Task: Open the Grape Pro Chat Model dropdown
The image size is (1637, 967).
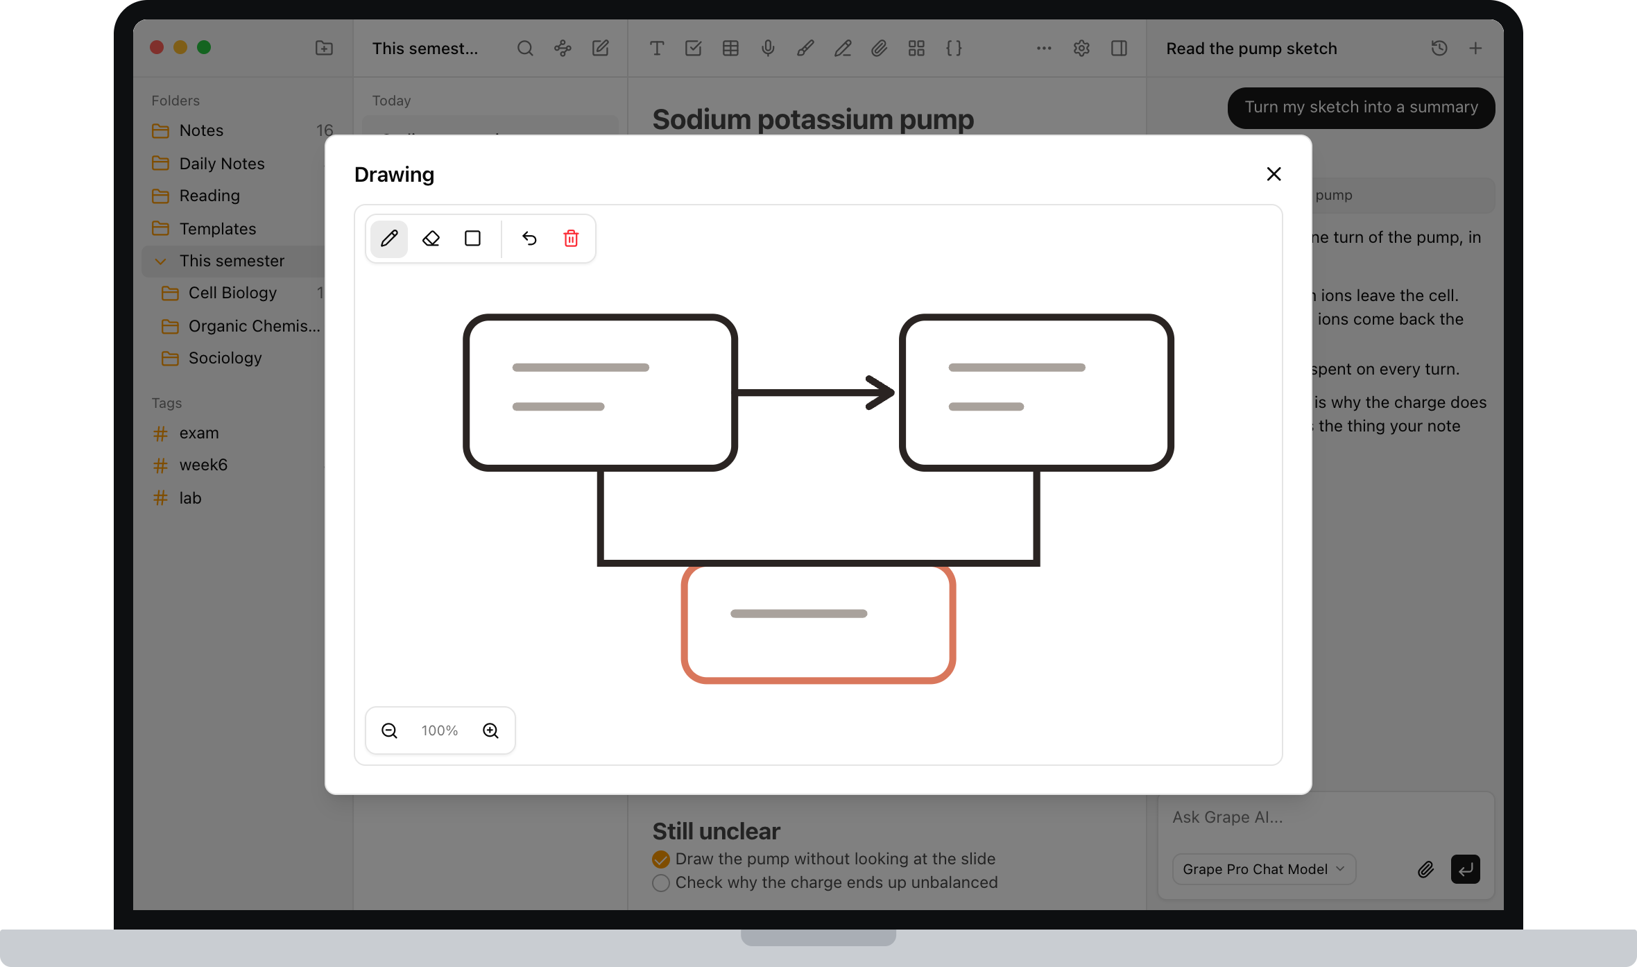Action: click(1263, 869)
